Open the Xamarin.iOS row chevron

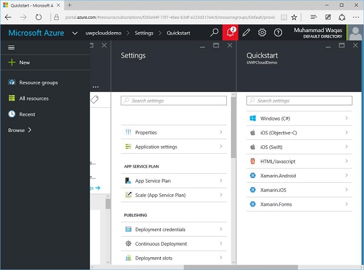(346, 189)
